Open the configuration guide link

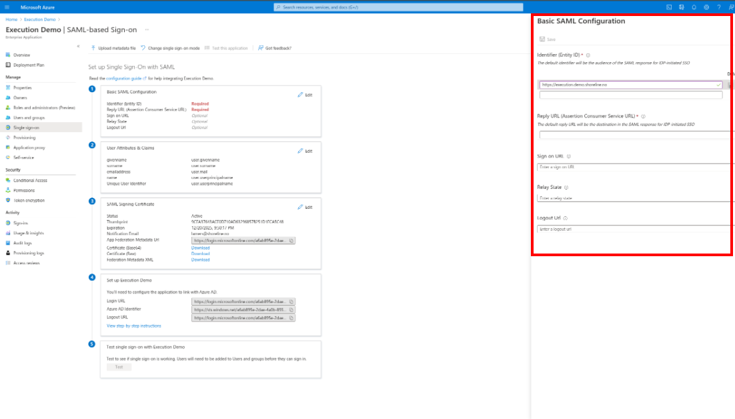tap(126, 78)
